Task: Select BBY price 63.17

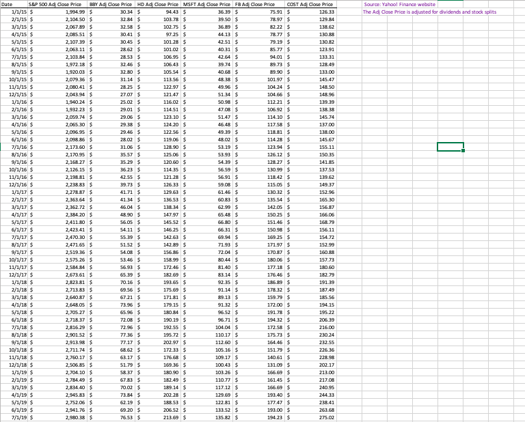Action: coord(111,357)
